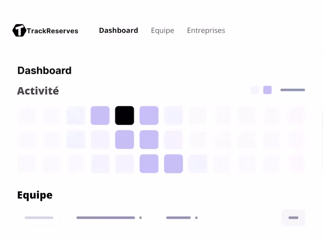
Task: Switch to the Equipe navigation tab
Action: click(x=162, y=30)
